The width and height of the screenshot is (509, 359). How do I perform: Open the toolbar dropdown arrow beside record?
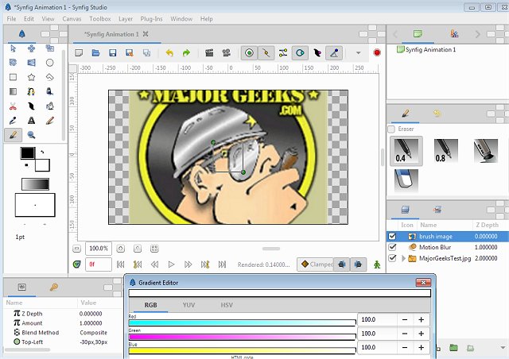pos(358,53)
